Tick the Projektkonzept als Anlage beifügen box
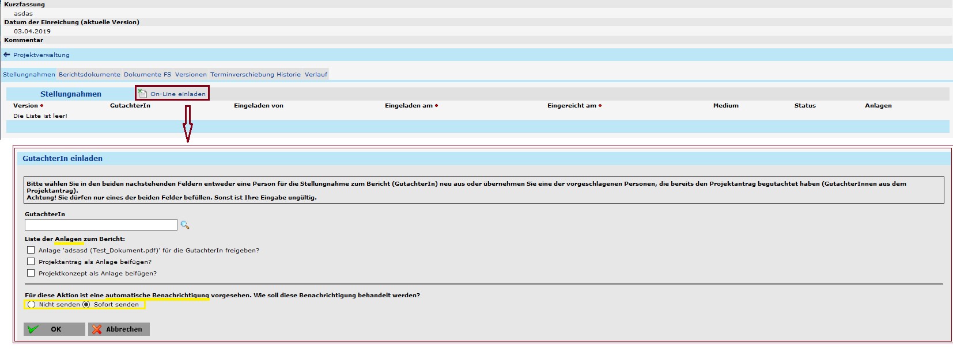Image resolution: width=953 pixels, height=349 pixels. (x=31, y=273)
